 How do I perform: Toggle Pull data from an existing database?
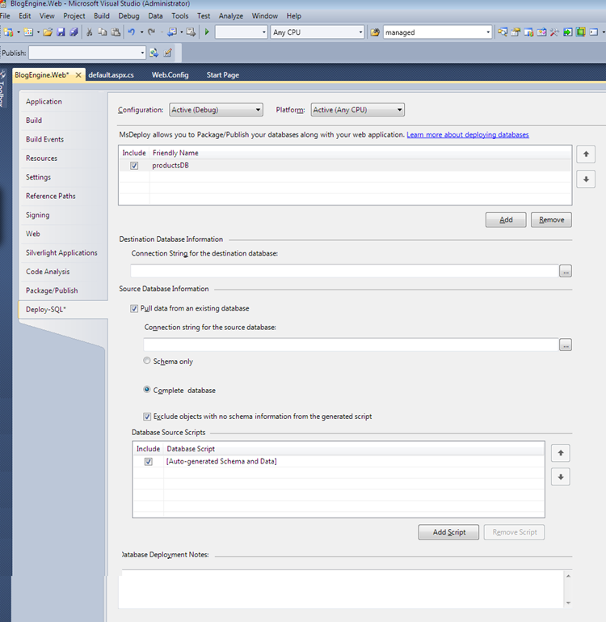coord(134,309)
